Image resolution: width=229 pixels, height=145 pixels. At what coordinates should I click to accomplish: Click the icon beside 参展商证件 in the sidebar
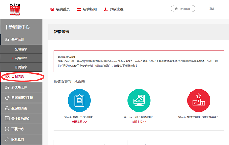[7, 87]
